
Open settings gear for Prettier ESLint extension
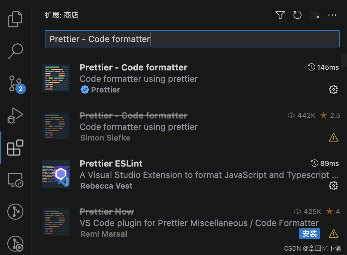coord(334,186)
